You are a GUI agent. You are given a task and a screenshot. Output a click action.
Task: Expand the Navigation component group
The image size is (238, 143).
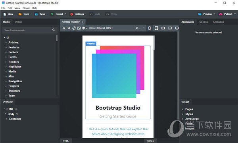tap(6, 81)
